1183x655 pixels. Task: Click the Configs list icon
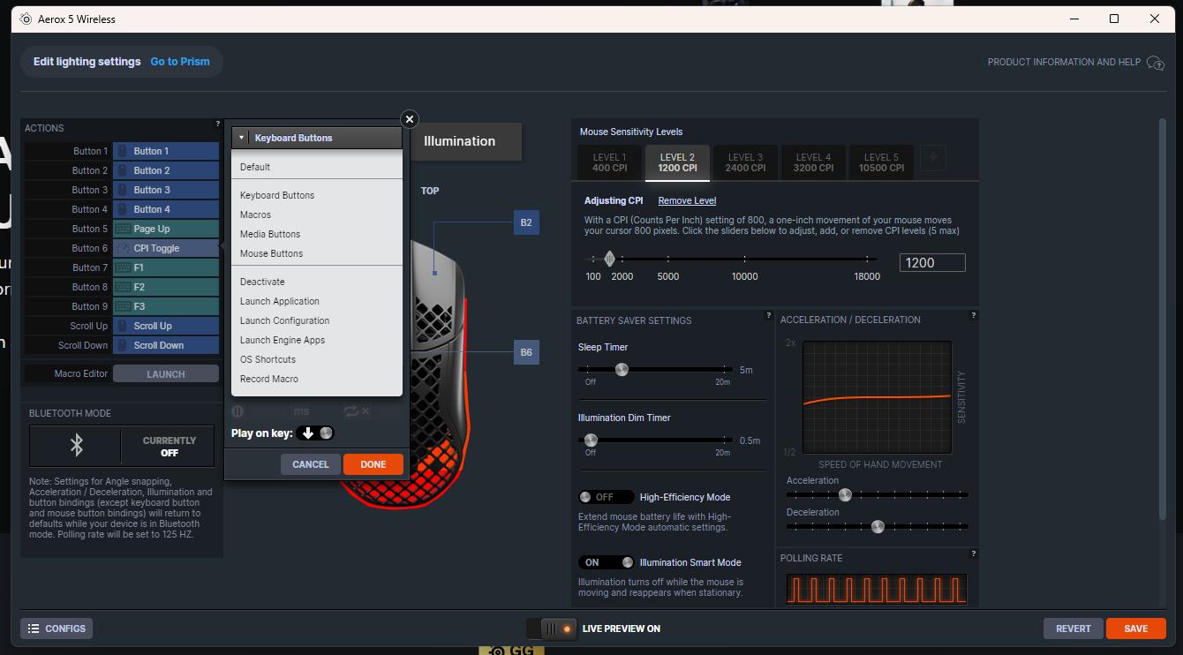[34, 629]
